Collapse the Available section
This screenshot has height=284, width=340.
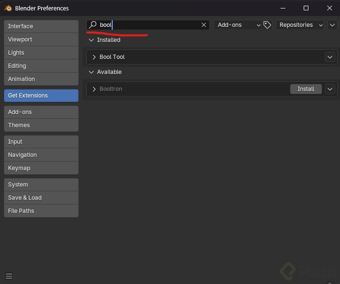(x=91, y=72)
